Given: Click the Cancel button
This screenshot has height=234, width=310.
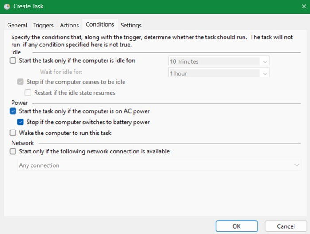Looking at the screenshot, I should tap(286, 226).
